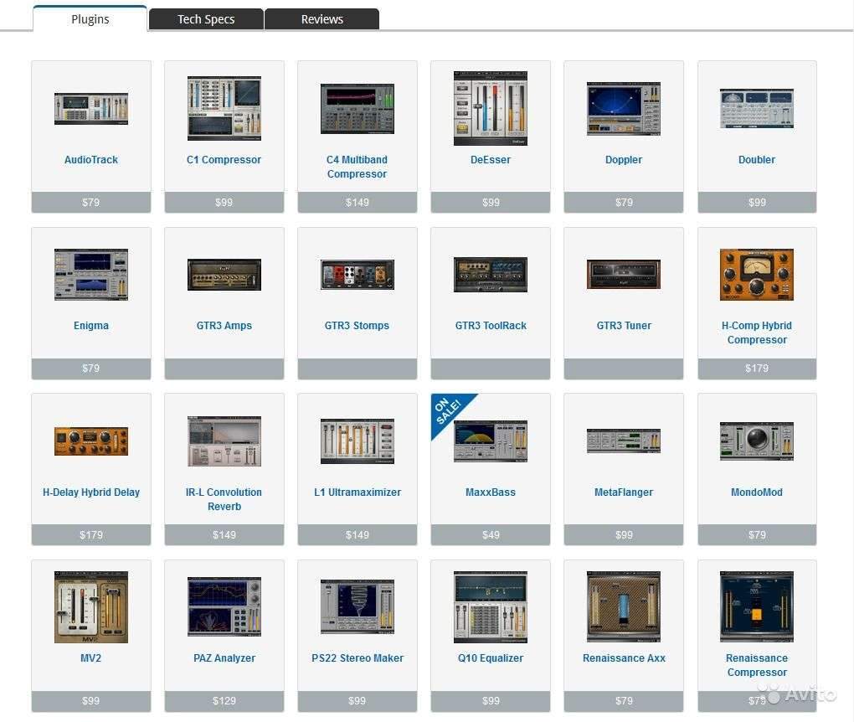854x722 pixels.
Task: Follow the MaxxBass name link
Action: tap(490, 492)
